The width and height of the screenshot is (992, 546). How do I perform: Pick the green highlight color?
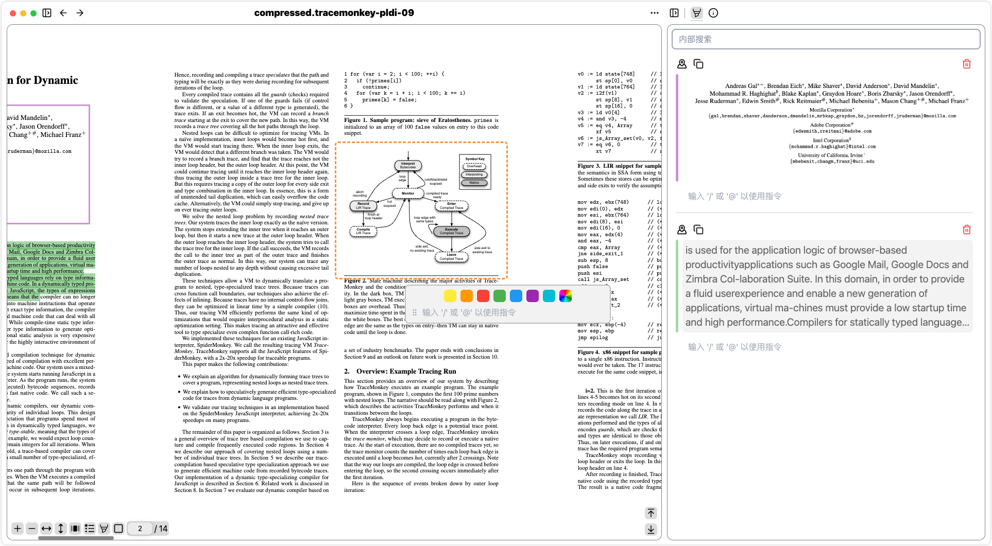pos(500,296)
